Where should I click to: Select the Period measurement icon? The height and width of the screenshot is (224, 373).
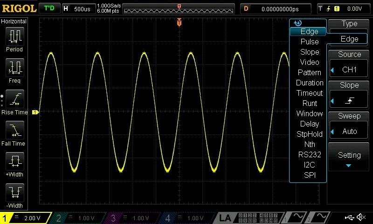coord(14,36)
